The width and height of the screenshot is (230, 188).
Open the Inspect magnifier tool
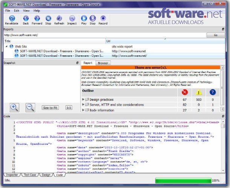(72, 18)
